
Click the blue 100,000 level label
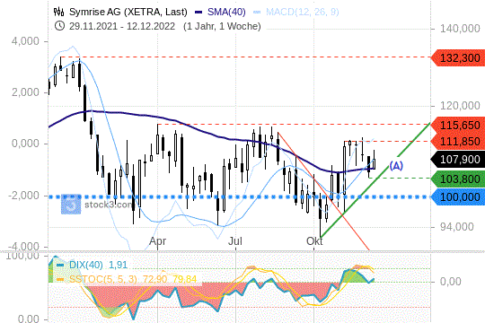(x=458, y=196)
